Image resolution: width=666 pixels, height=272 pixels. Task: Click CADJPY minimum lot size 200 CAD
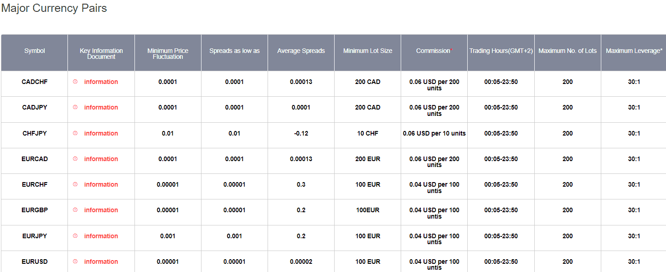[367, 107]
